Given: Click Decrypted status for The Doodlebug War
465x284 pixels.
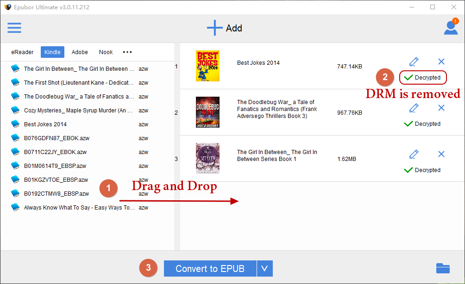Looking at the screenshot, I should [422, 124].
